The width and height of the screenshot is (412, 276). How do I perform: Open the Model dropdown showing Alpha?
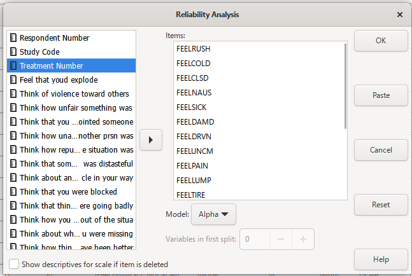pyautogui.click(x=213, y=214)
